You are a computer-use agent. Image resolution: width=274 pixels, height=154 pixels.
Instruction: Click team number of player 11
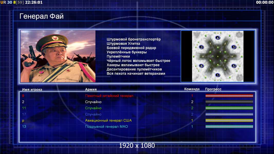tap(192, 108)
